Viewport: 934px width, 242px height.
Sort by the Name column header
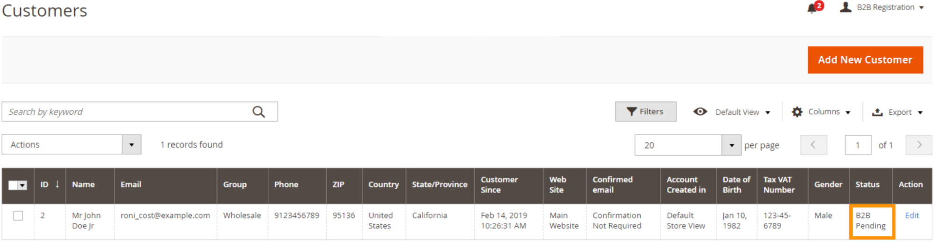84,185
